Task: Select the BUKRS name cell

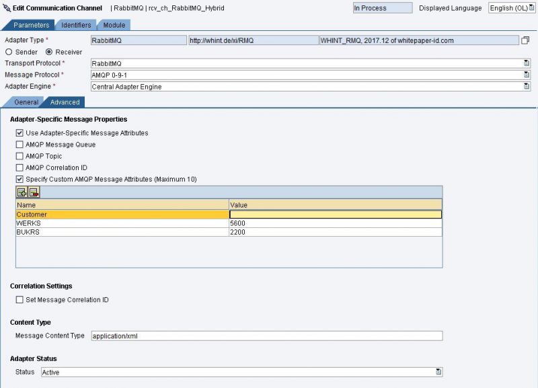Action: click(122, 232)
